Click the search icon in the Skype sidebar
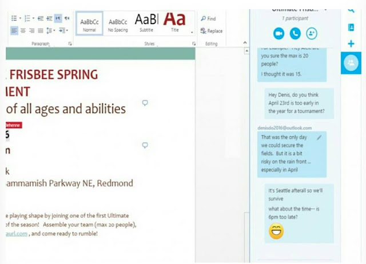The image size is (366, 264). coord(351,10)
